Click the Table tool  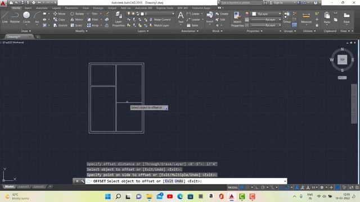[192, 25]
